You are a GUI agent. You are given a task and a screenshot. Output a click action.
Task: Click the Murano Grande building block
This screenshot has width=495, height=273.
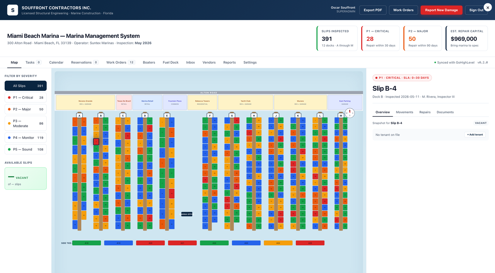coord(85,102)
